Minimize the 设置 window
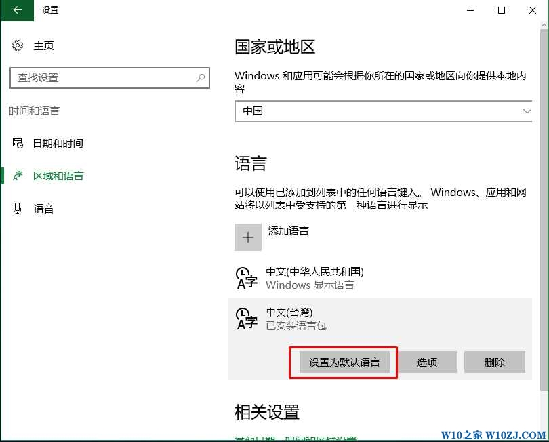Viewport: 549px width, 442px height. 470,10
